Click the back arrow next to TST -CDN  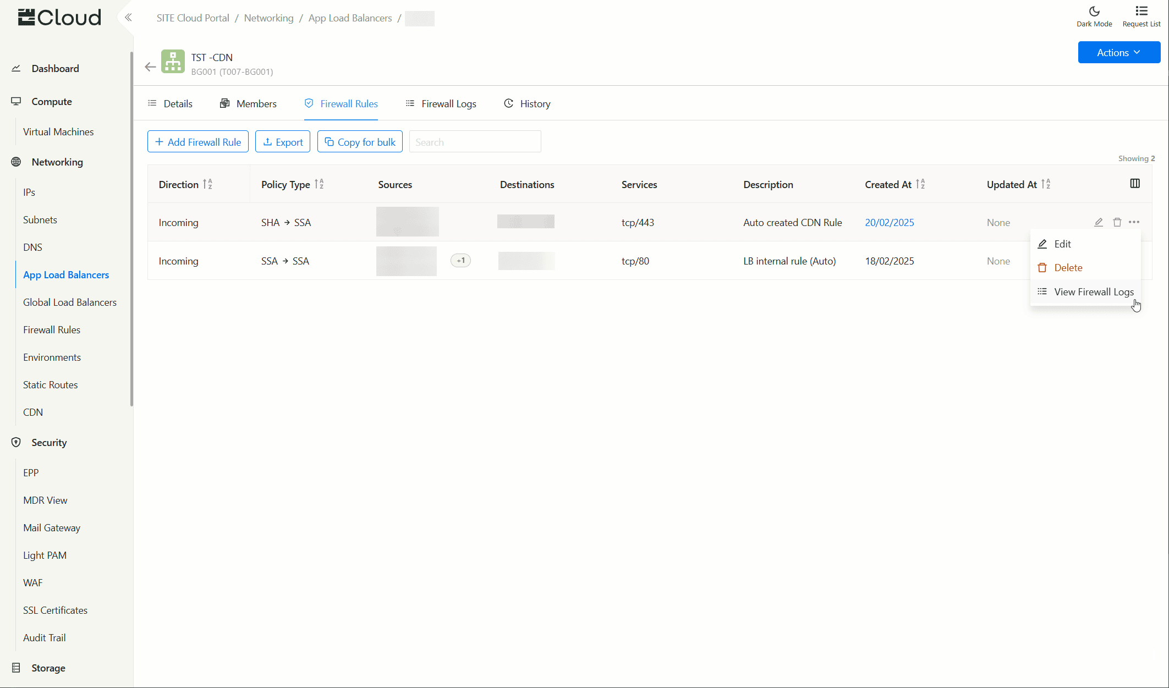click(150, 67)
